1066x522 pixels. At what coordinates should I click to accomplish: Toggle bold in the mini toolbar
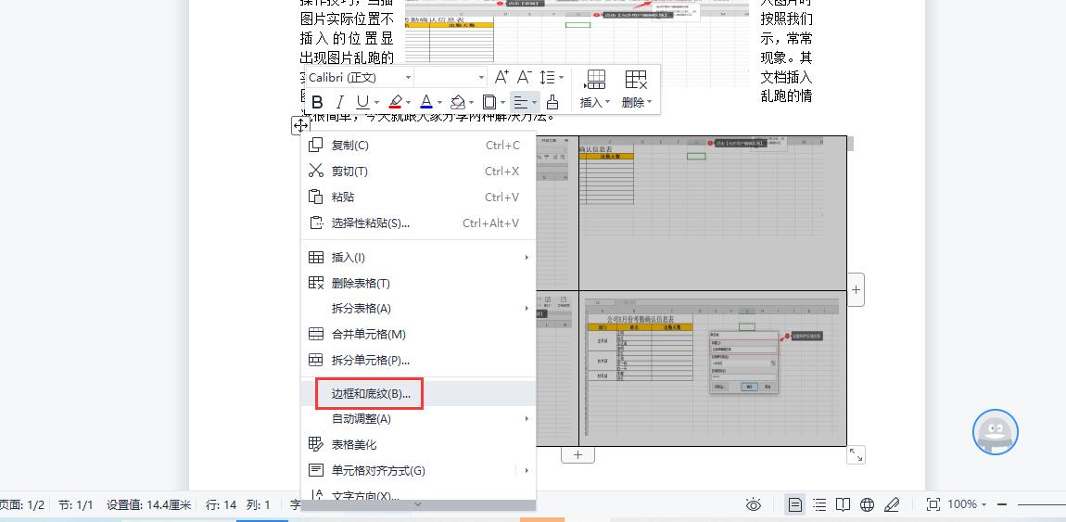point(317,103)
